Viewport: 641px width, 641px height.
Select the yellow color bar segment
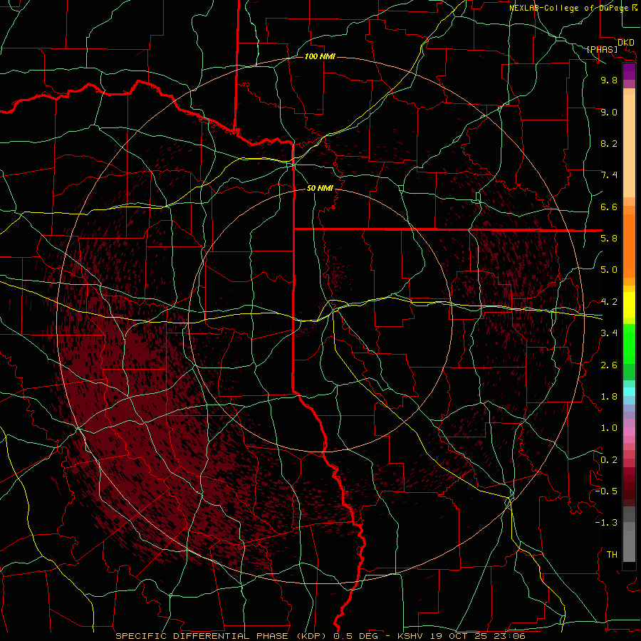[x=629, y=305]
